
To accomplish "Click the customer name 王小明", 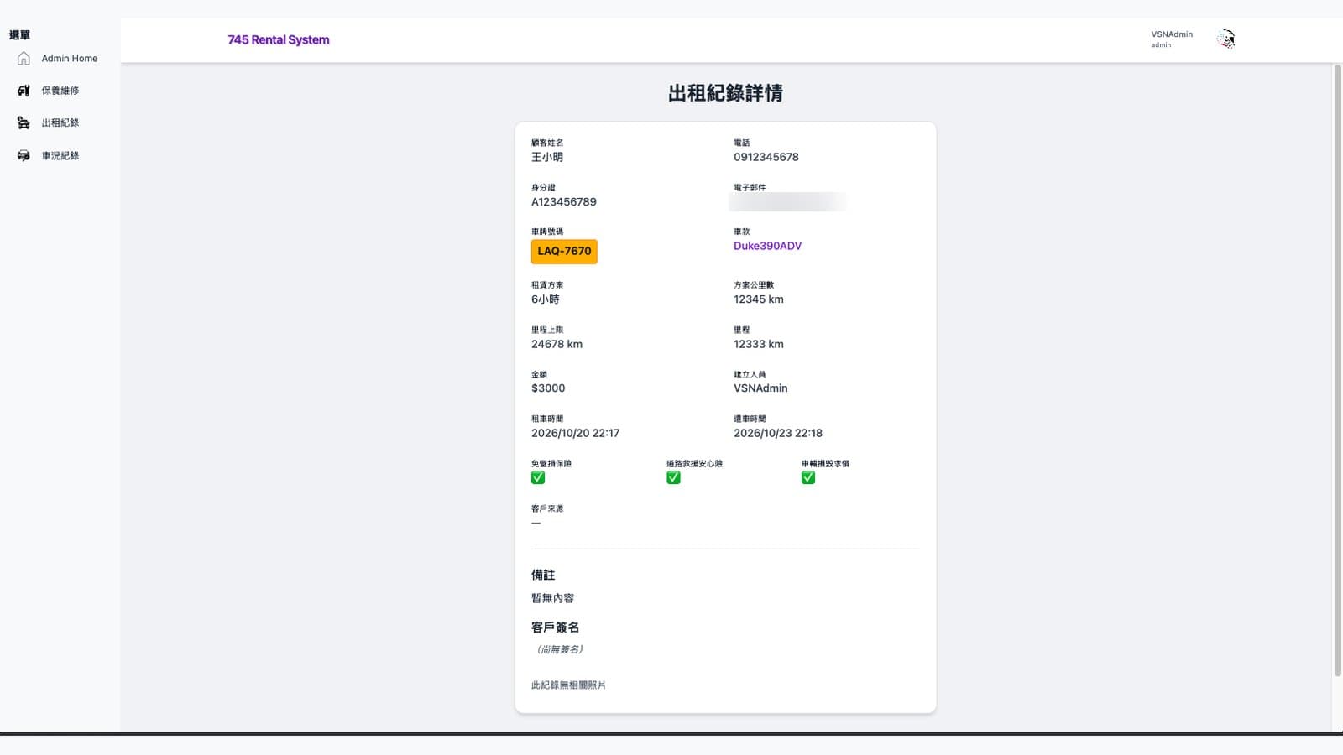I will 547,157.
